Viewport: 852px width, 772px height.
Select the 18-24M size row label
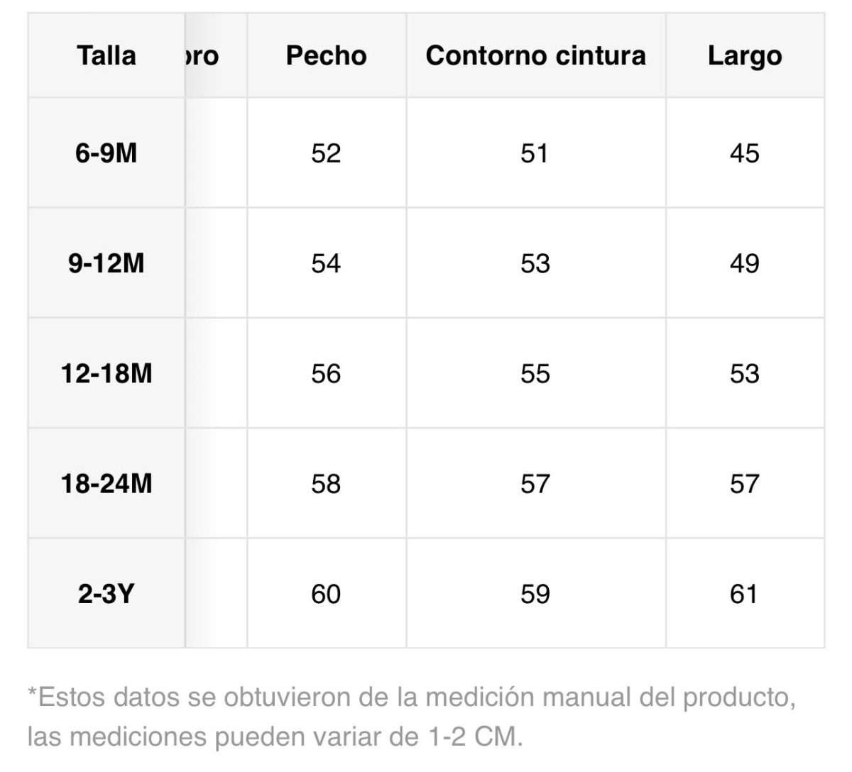coord(106,483)
